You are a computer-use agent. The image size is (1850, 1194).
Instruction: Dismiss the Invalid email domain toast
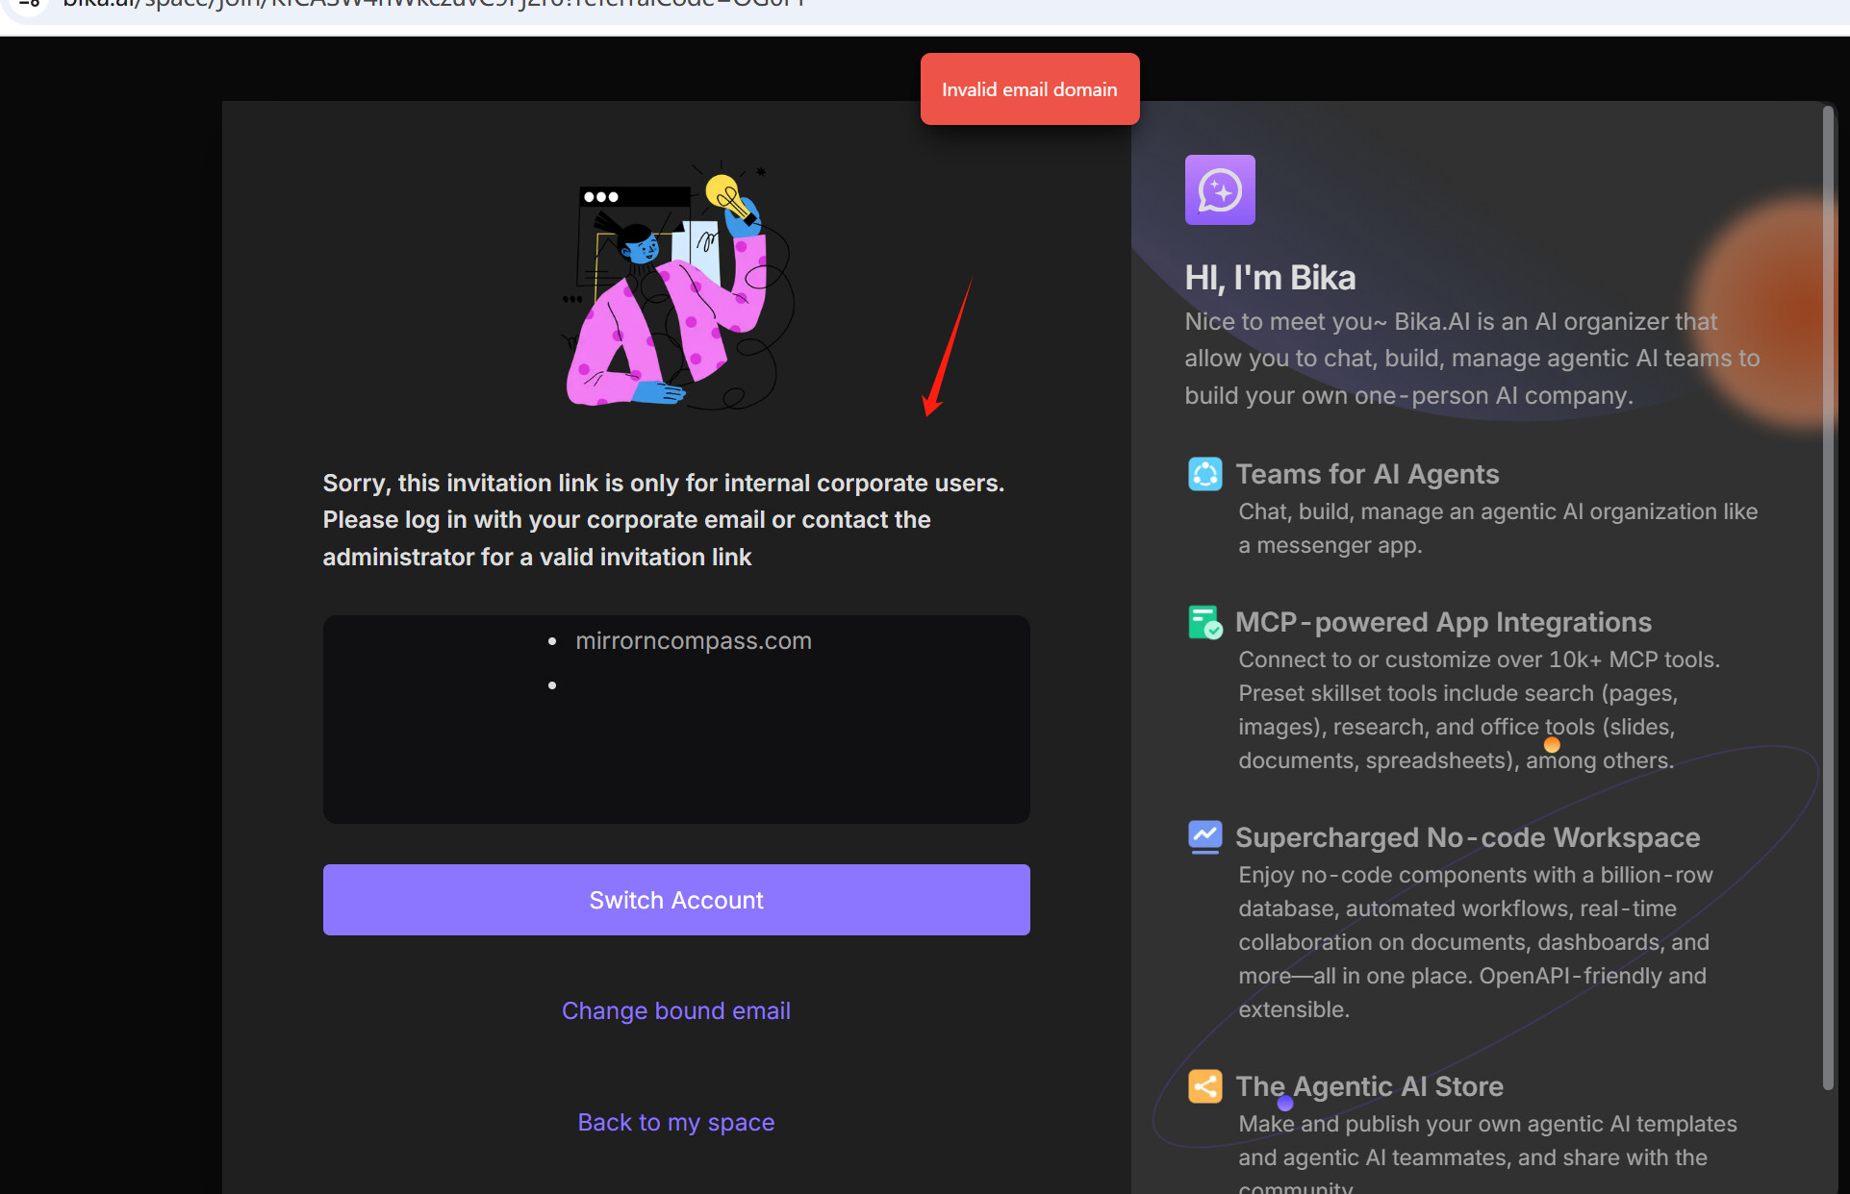point(1029,89)
